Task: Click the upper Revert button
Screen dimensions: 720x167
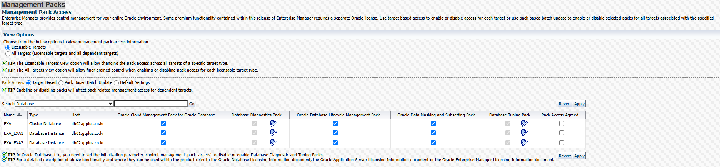Action: pyautogui.click(x=565, y=104)
